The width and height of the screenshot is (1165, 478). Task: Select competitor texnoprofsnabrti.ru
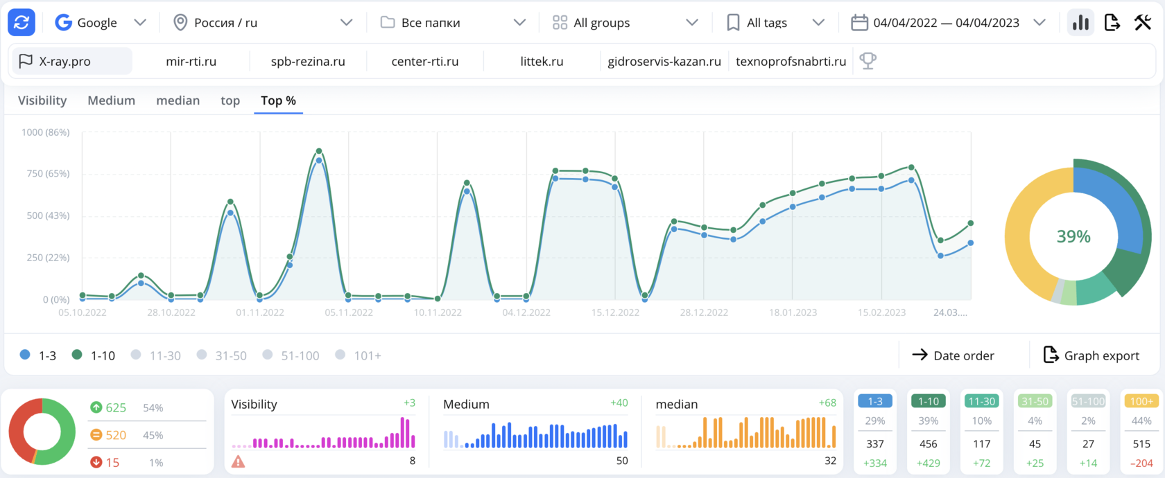point(791,61)
